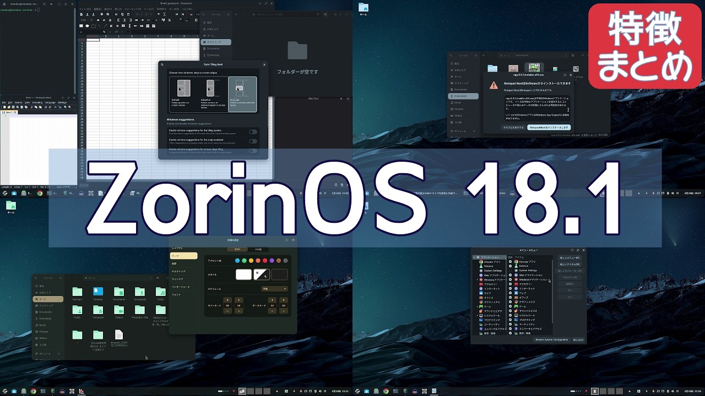705x396 pixels.
Task: Increase the ダークモード minute value
Action: tap(284, 300)
